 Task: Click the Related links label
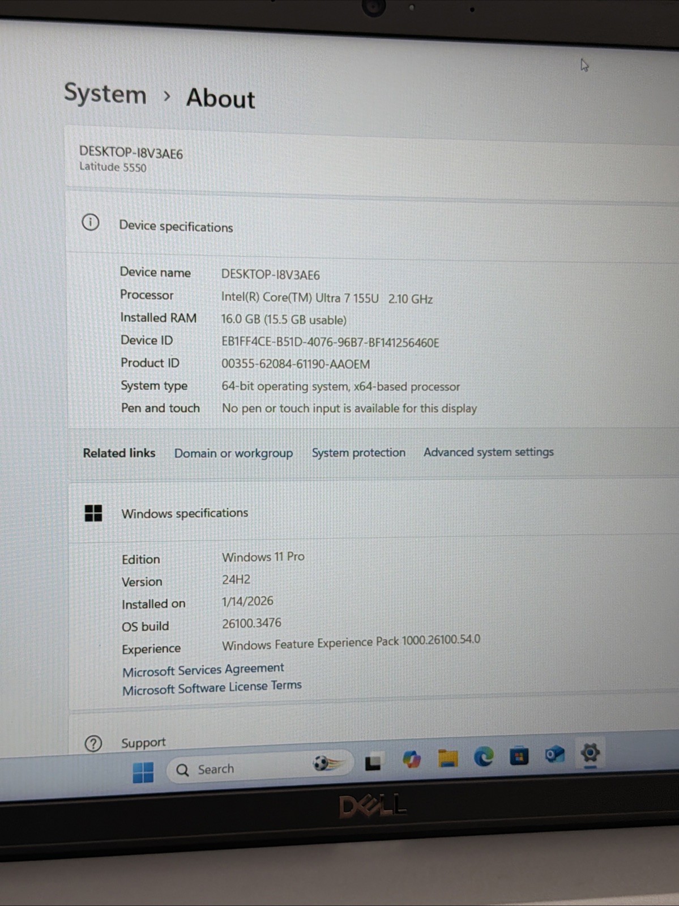[x=119, y=453]
